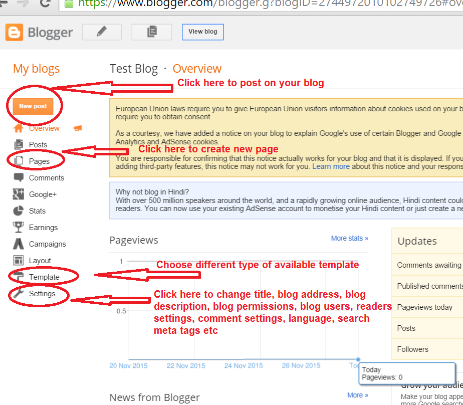Click the 20 Nov 2015 chart date label

(128, 366)
